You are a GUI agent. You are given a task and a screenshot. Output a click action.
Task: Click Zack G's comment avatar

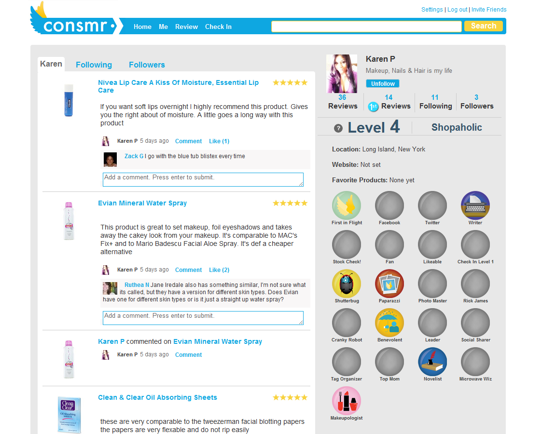click(x=110, y=160)
